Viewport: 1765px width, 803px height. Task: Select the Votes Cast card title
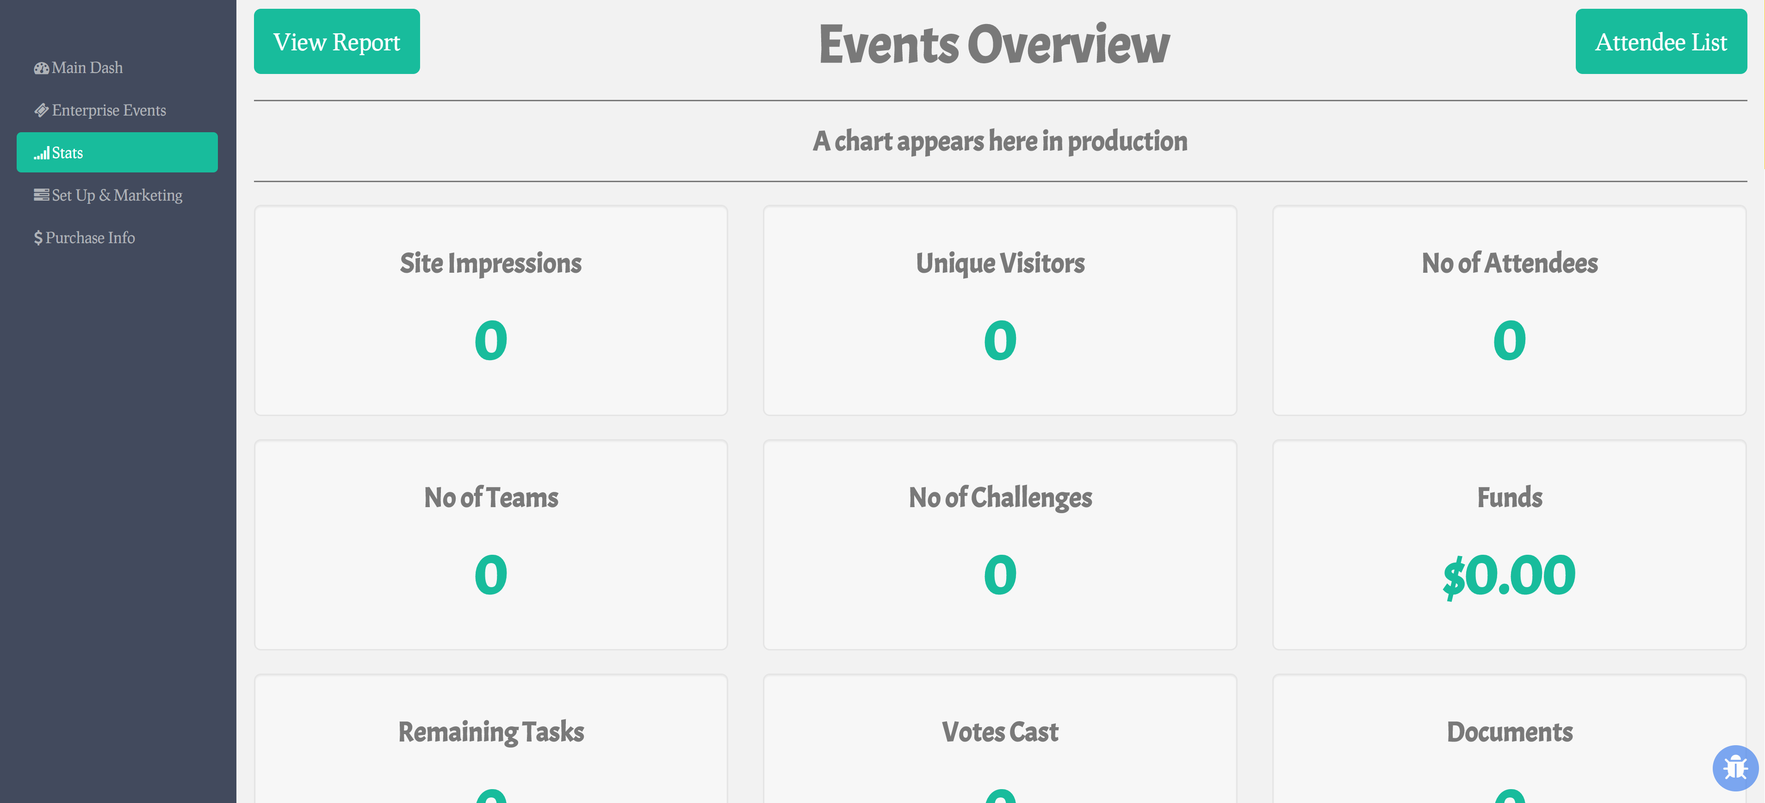(1000, 732)
